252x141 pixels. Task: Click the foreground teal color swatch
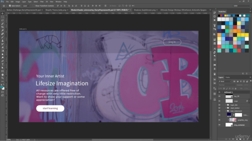pyautogui.click(x=2, y=87)
